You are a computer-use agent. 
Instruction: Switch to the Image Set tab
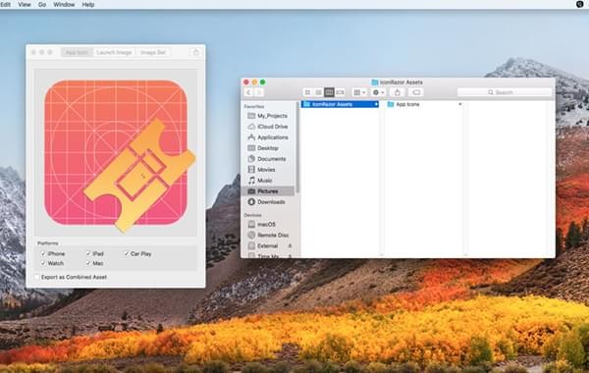(153, 52)
